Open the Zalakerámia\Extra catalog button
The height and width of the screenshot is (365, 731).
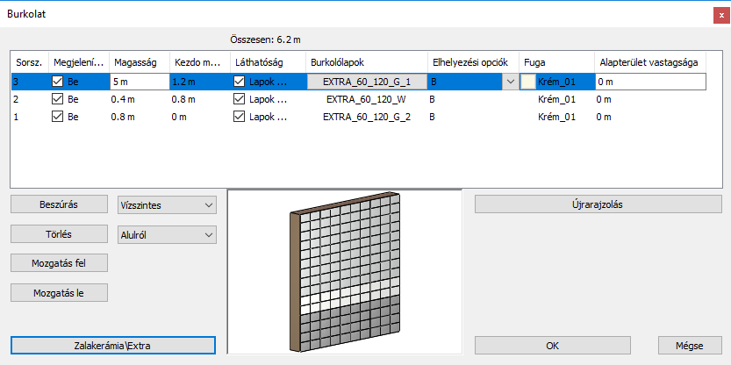[x=113, y=346]
